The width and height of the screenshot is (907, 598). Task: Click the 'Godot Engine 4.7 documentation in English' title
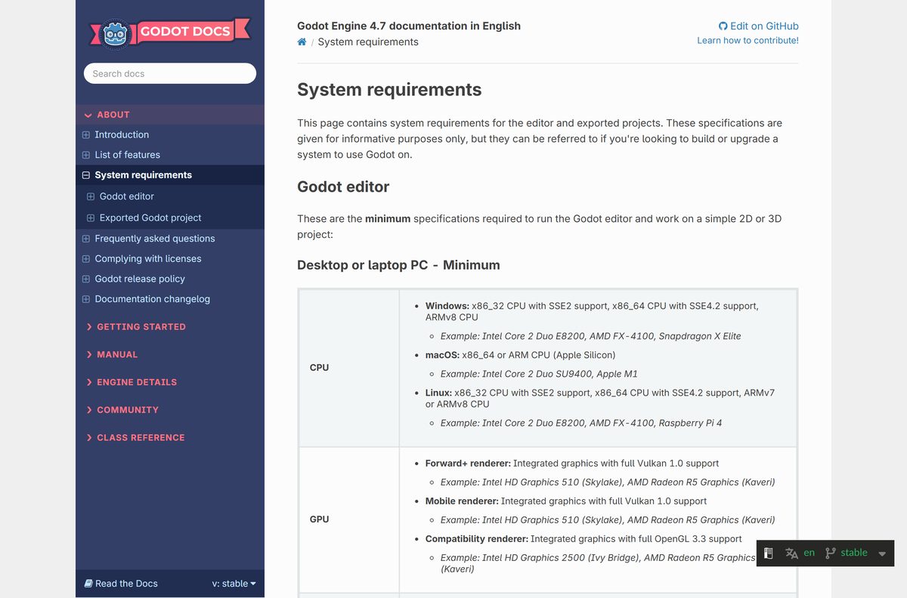[x=409, y=26]
